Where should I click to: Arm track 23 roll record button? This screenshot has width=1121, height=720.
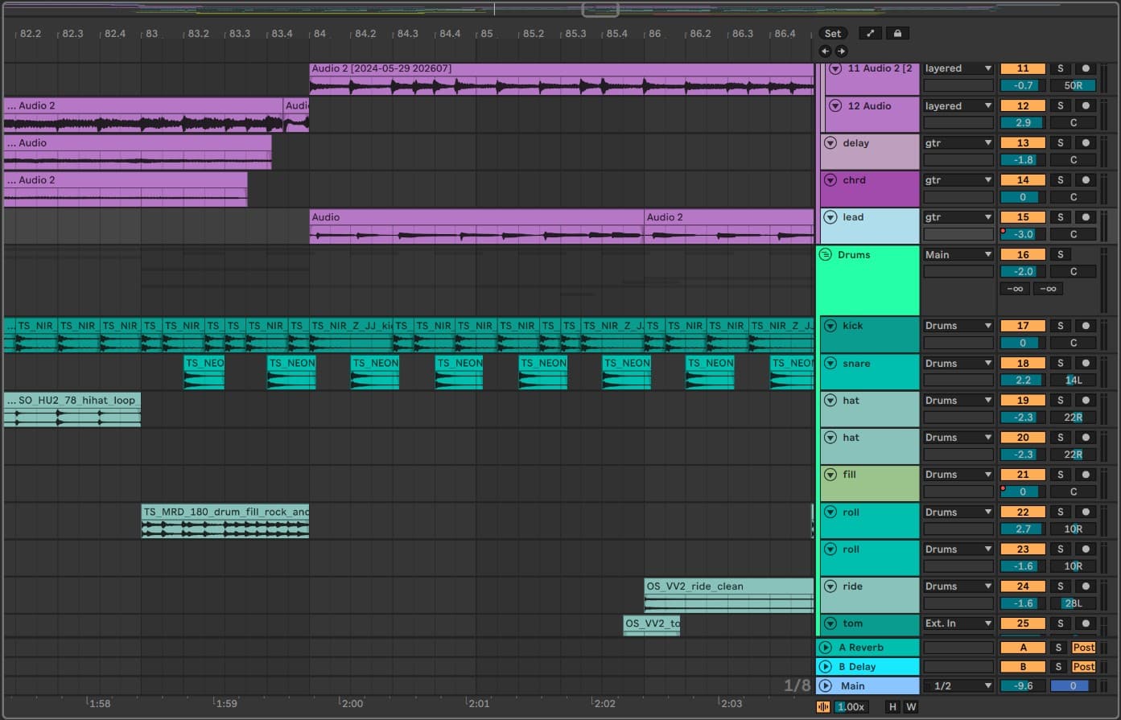1086,549
